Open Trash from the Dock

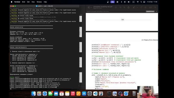(x=134, y=94)
